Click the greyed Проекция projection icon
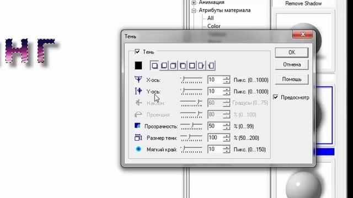This screenshot has height=198, width=353. tap(138, 114)
